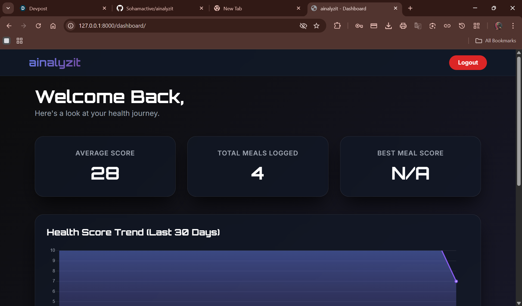This screenshot has width=522, height=306.
Task: Click the print page icon
Action: [x=403, y=26]
